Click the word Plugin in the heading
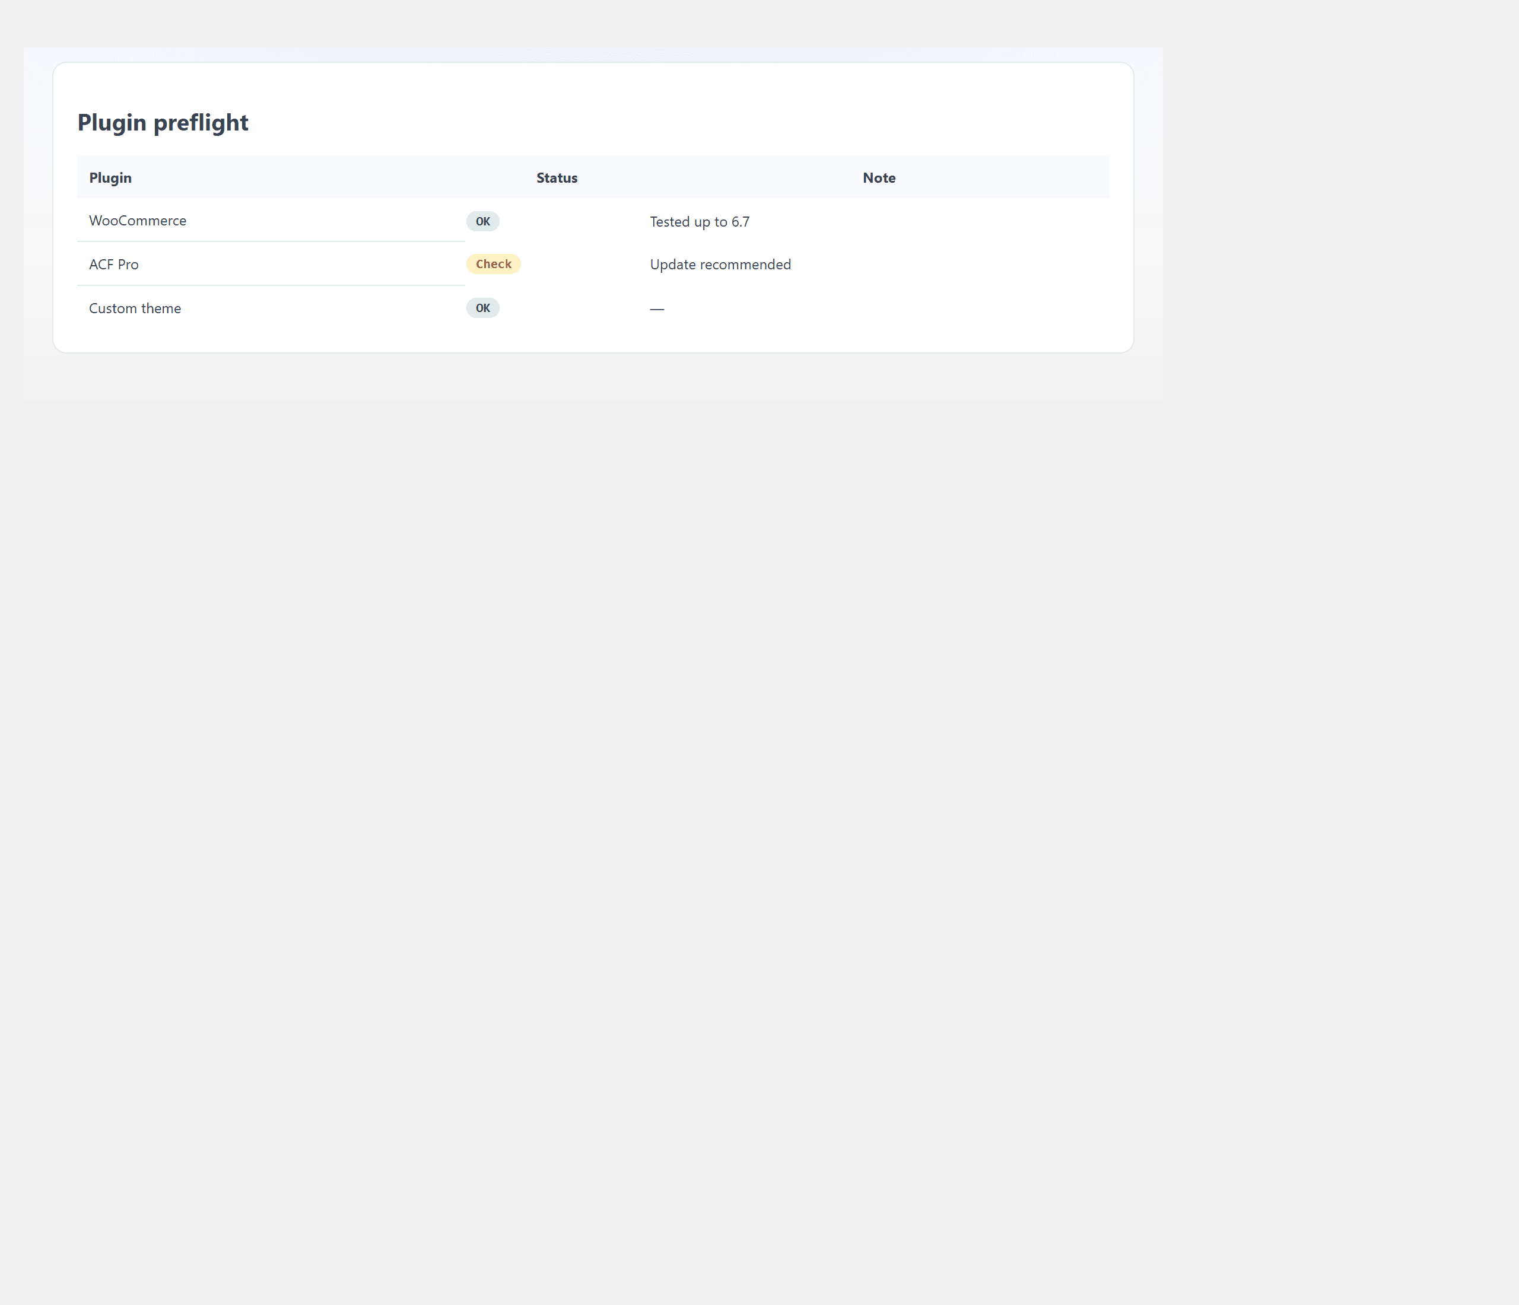The width and height of the screenshot is (1519, 1305). (112, 122)
